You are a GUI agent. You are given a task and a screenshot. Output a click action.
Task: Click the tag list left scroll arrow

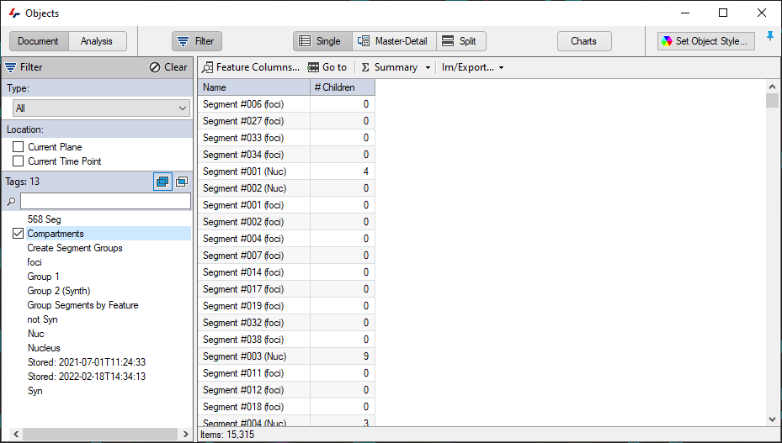(15, 434)
